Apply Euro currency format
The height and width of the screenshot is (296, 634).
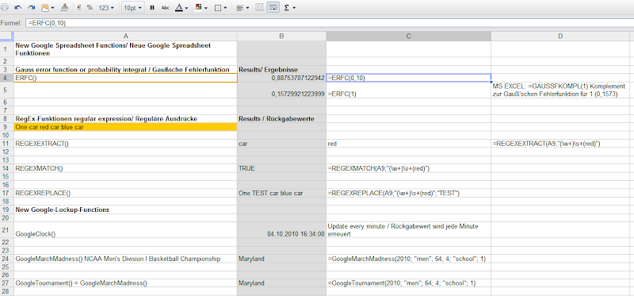pyautogui.click(x=80, y=7)
